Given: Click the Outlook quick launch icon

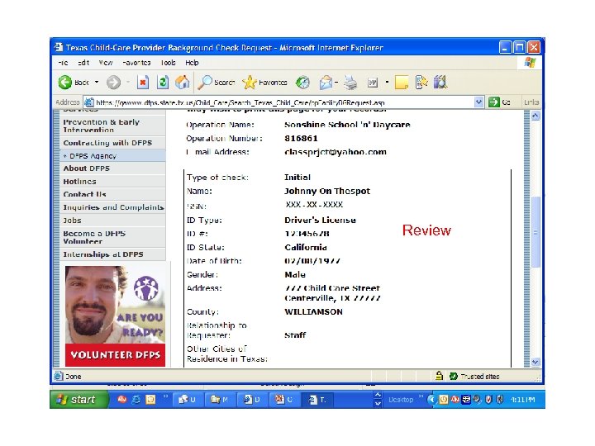Looking at the screenshot, I should pyautogui.click(x=150, y=400).
